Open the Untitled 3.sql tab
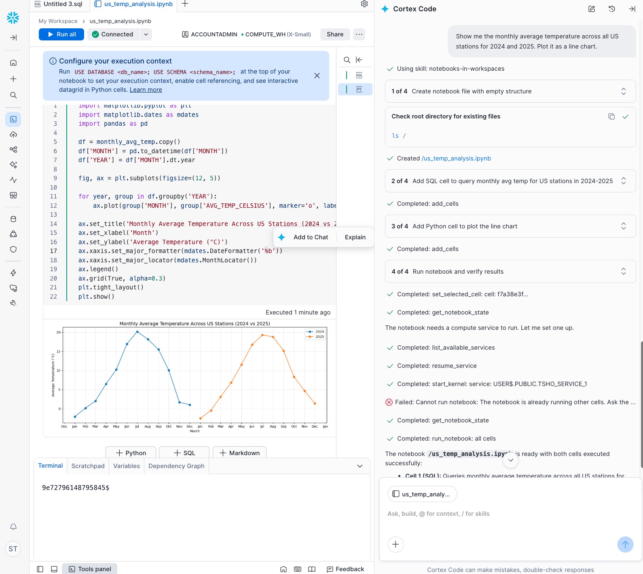Viewport: 643px width, 574px height. click(x=59, y=4)
